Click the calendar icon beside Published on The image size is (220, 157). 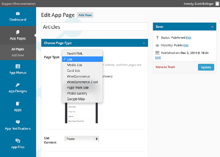coord(157,53)
